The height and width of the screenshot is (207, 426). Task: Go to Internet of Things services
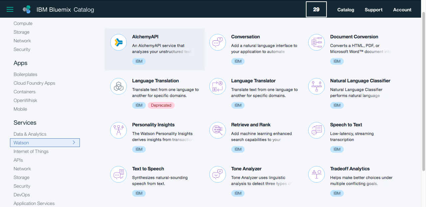(x=31, y=151)
